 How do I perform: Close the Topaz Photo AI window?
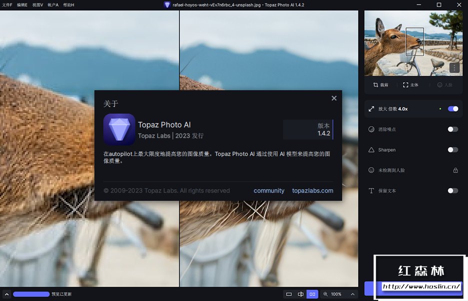pyautogui.click(x=459, y=5)
